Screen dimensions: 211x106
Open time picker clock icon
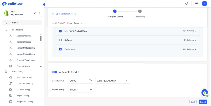[x=90, y=81]
